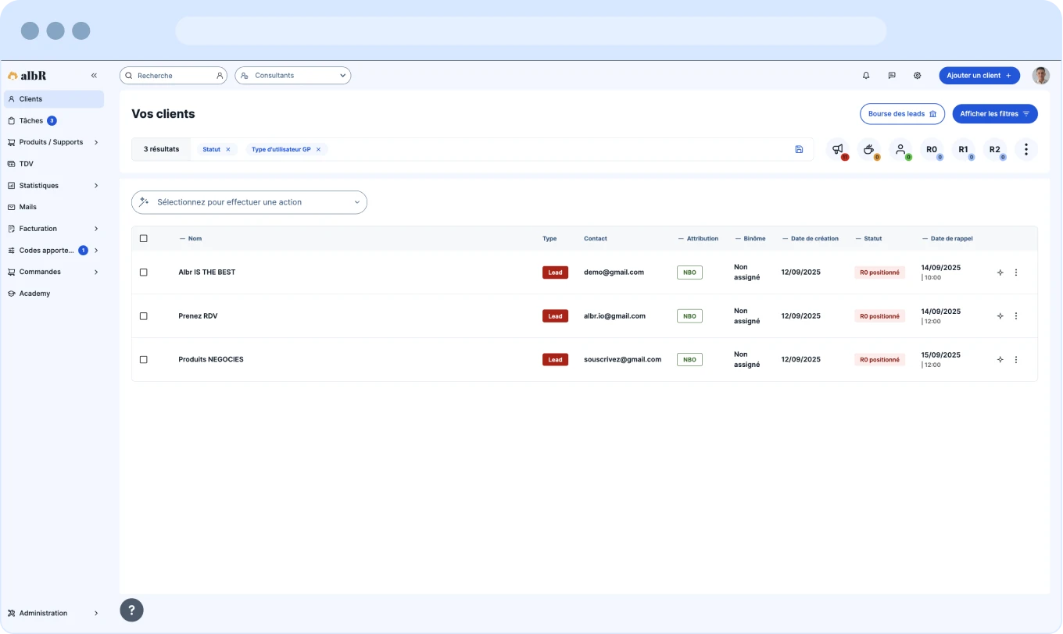Expand the Administration menu
This screenshot has width=1063, height=634.
tap(53, 614)
